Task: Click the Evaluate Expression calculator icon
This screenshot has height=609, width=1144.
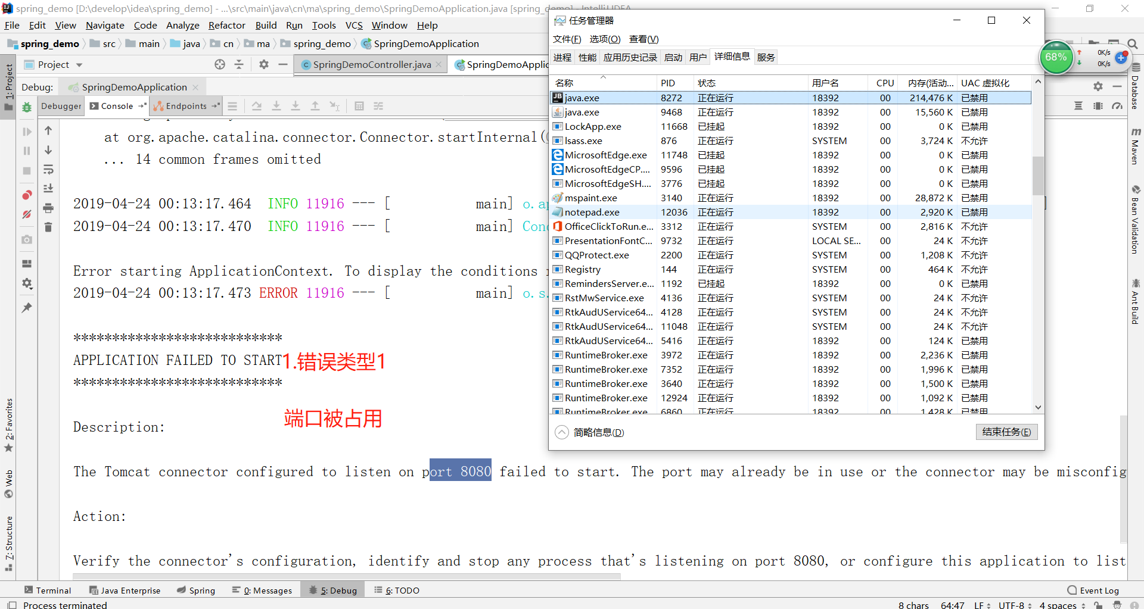Action: [x=359, y=106]
